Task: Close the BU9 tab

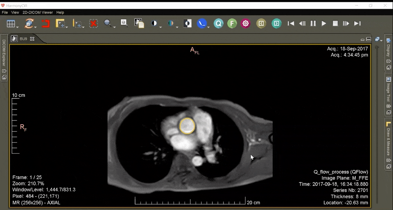Action: pos(32,39)
